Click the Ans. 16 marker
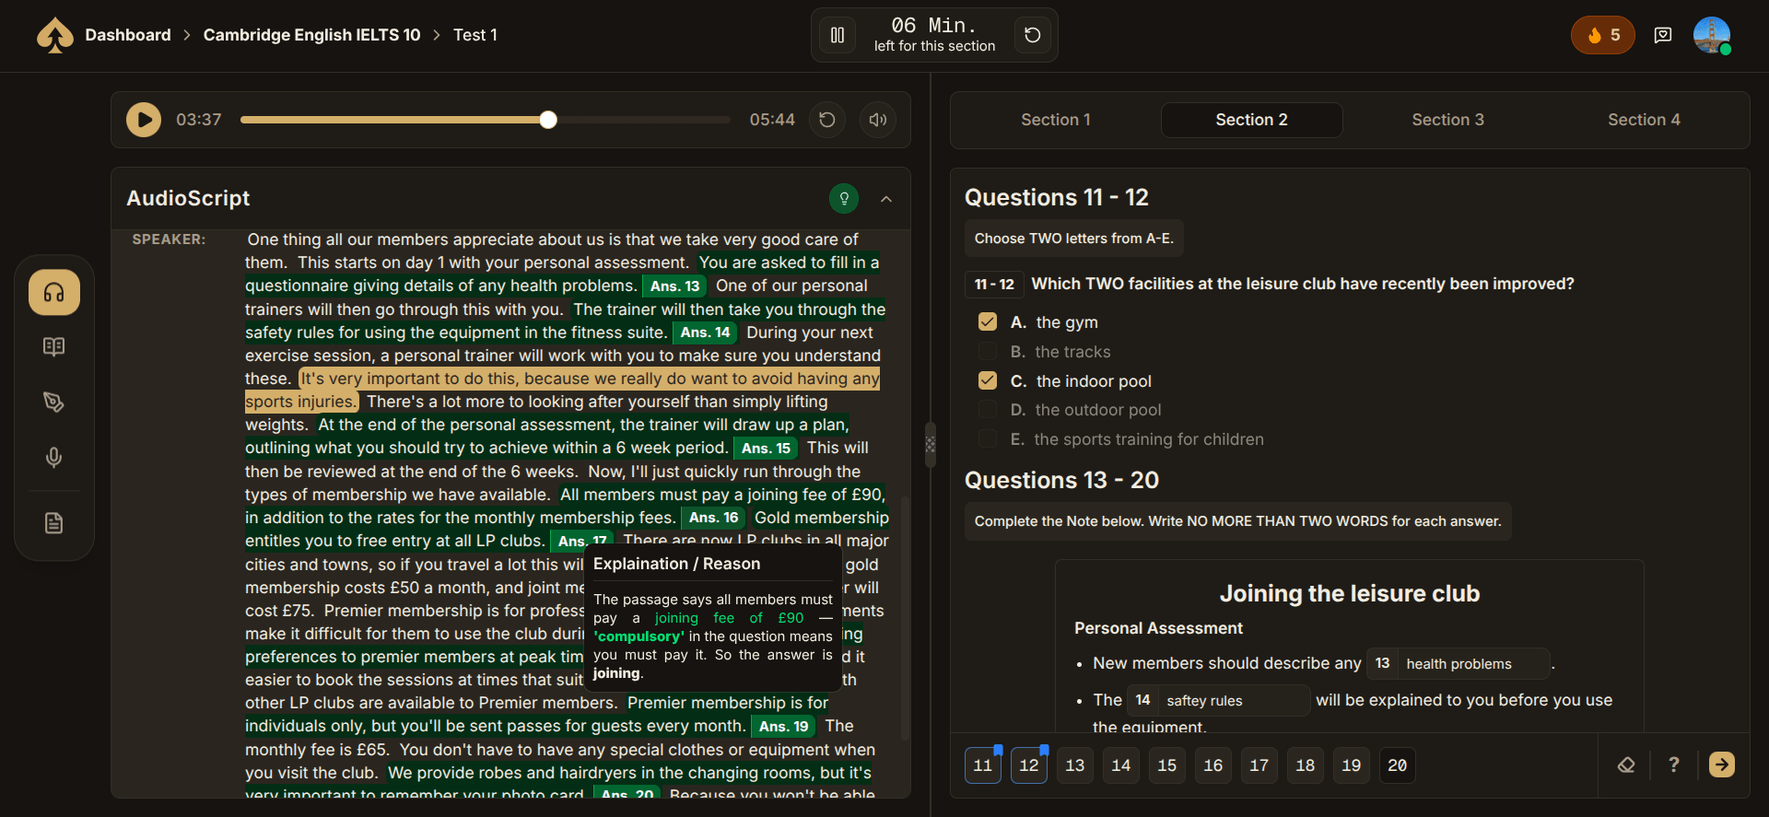Image resolution: width=1769 pixels, height=817 pixels. pos(714,518)
